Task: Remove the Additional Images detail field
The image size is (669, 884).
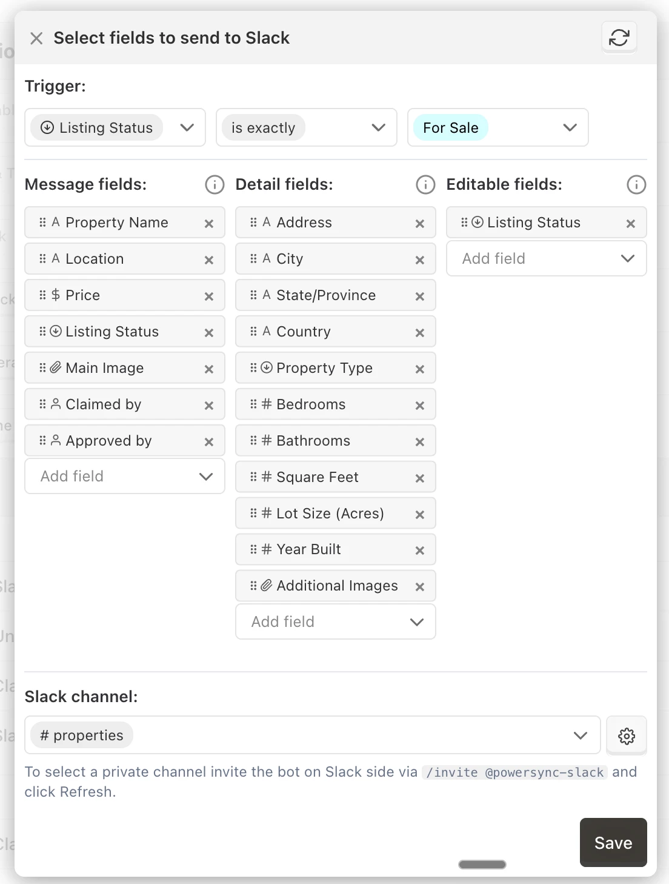Action: (x=420, y=587)
